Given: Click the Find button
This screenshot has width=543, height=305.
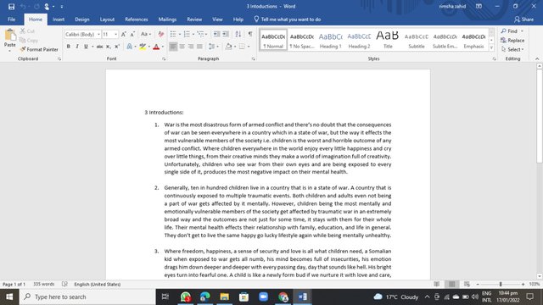Looking at the screenshot, I should [x=509, y=31].
